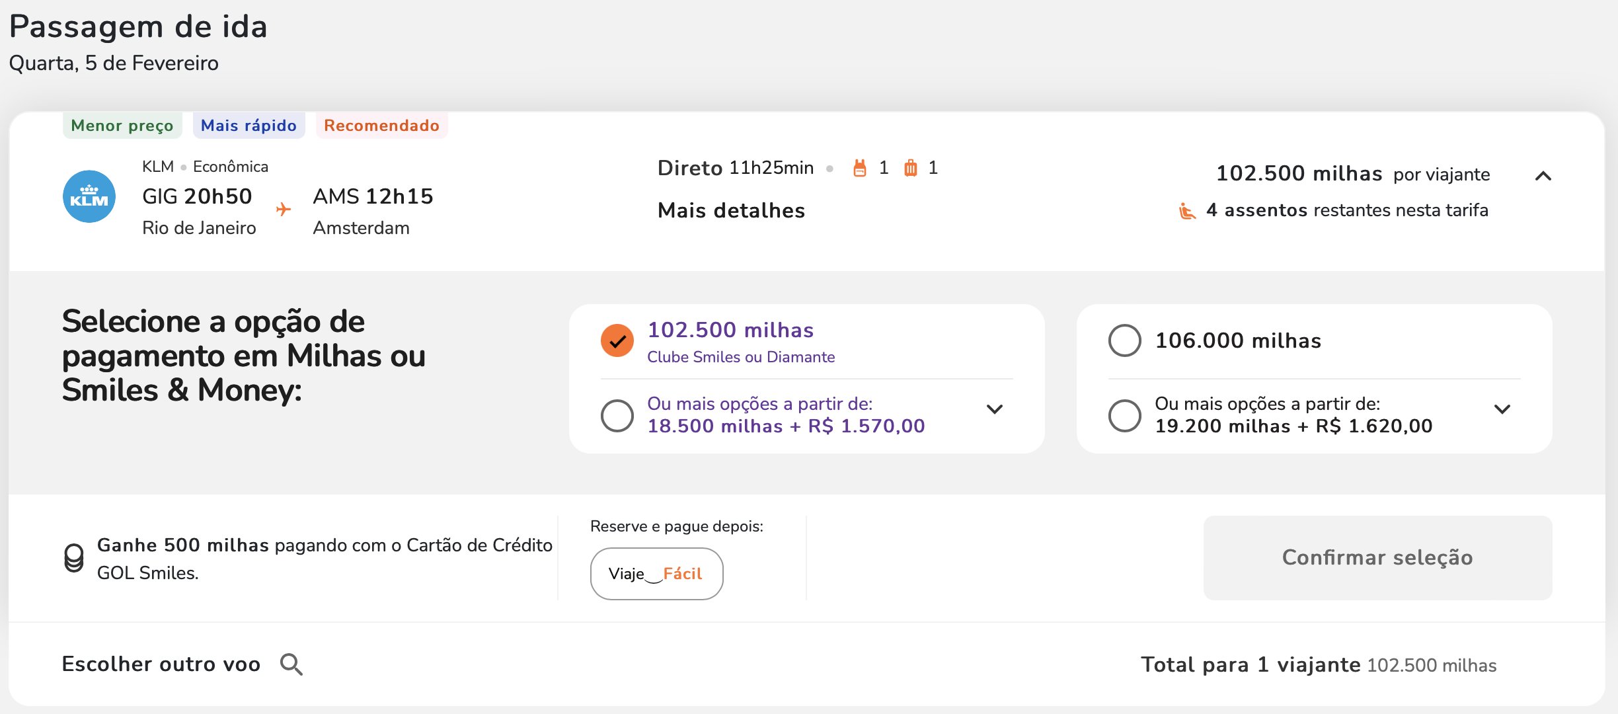Click the Recomendado tag
This screenshot has height=714, width=1618.
coord(381,126)
